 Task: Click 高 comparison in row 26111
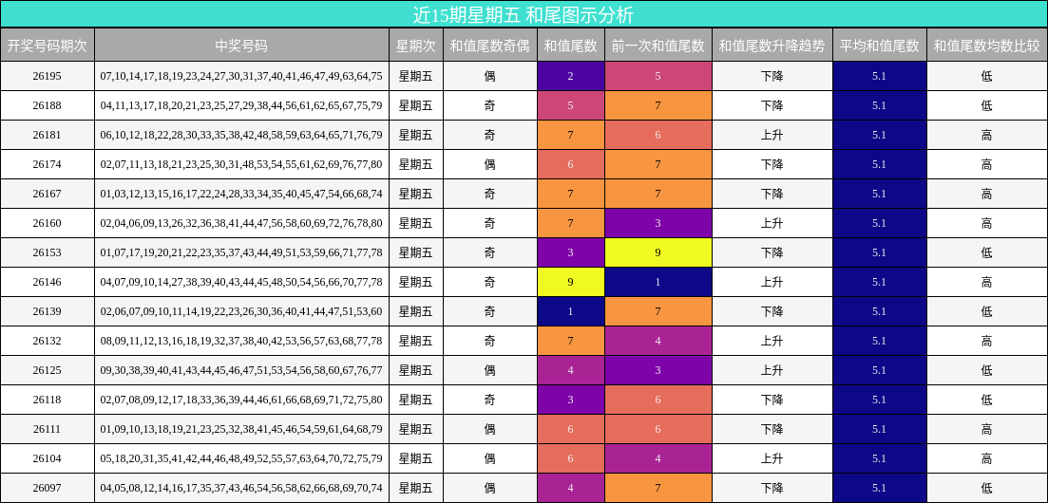987,429
